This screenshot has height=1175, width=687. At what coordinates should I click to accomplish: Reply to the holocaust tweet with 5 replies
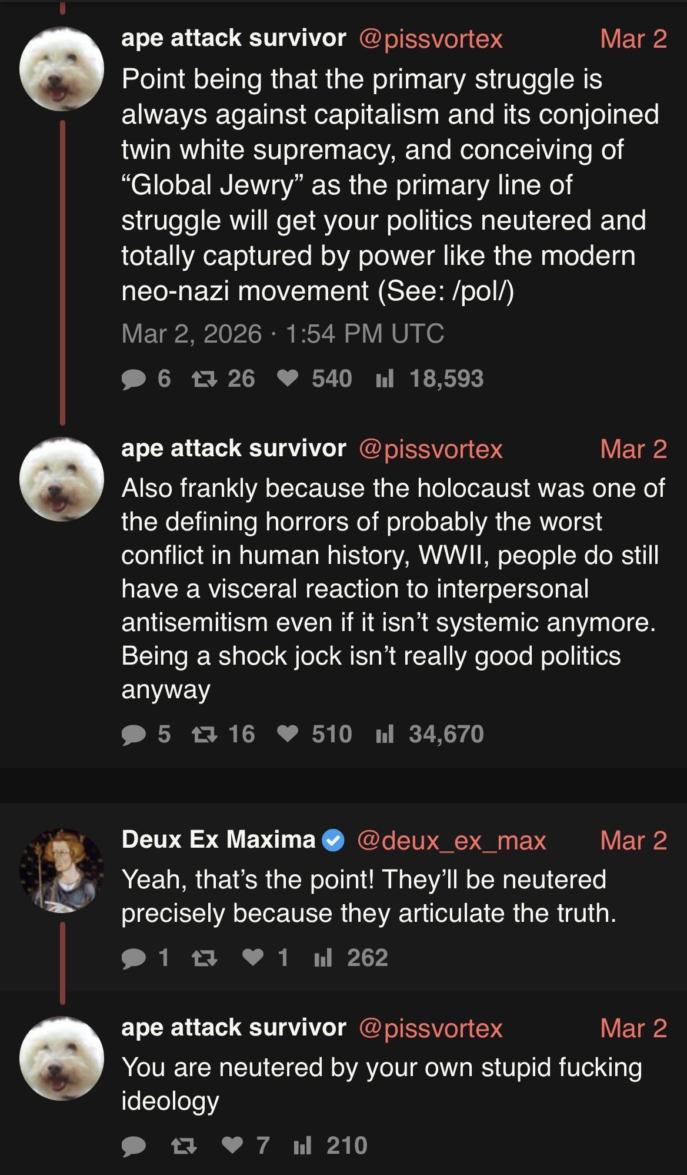[x=132, y=735]
